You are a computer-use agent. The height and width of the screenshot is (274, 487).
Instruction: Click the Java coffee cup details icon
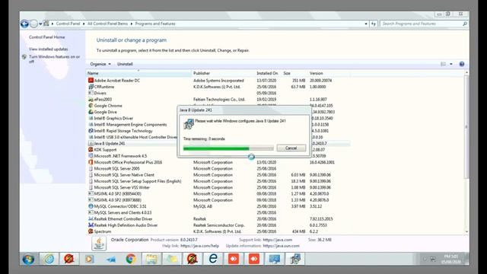99,244
